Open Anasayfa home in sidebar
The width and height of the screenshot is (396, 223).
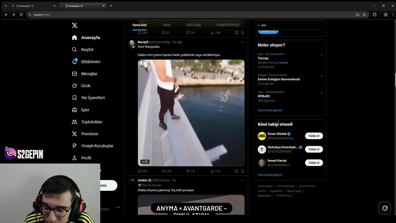86,37
